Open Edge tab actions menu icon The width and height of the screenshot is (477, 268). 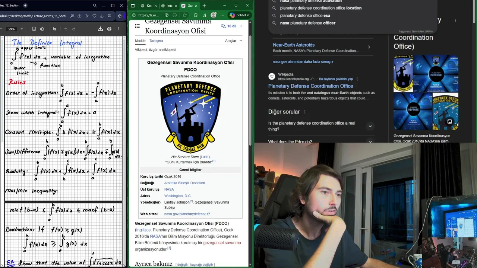point(133,6)
